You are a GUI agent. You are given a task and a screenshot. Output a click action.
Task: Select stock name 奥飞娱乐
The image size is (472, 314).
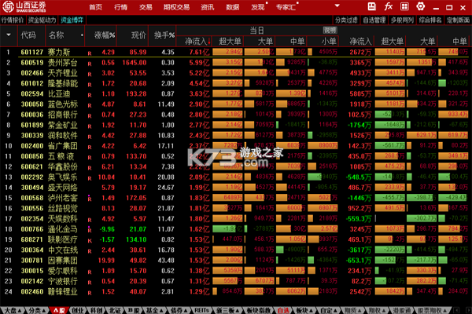point(63,177)
